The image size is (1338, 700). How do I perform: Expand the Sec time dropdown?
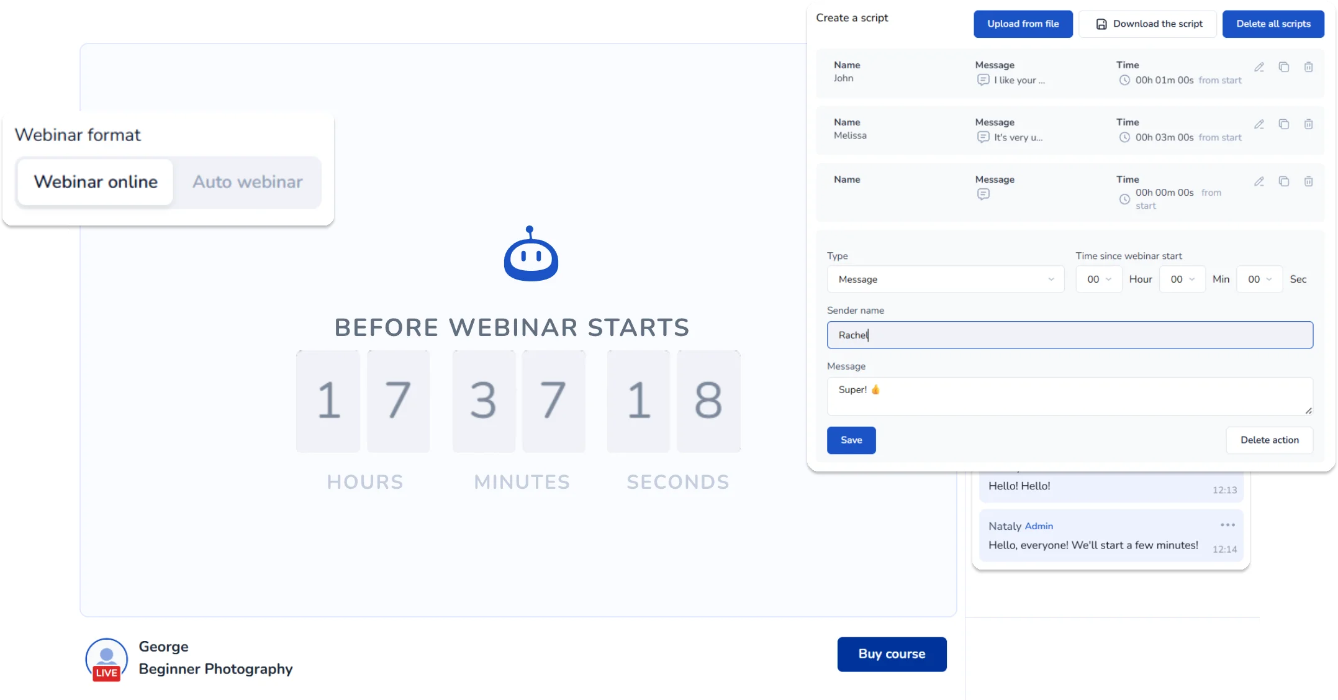tap(1259, 280)
